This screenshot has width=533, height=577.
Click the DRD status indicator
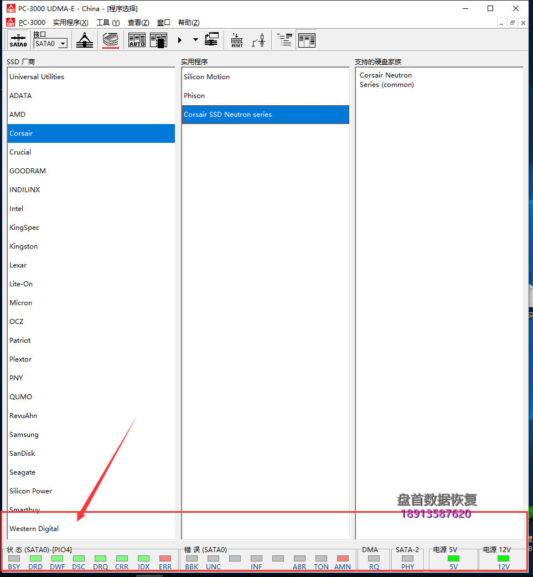35,559
